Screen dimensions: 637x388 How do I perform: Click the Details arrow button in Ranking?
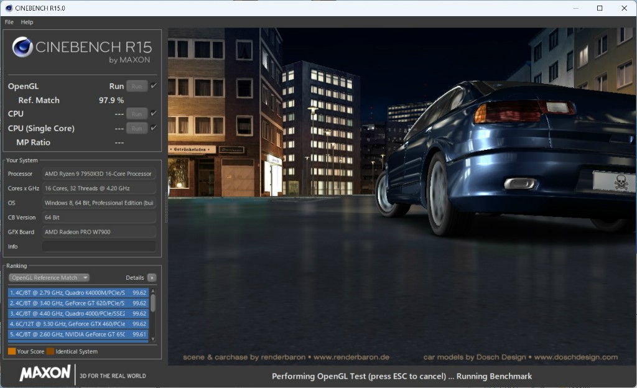tap(151, 278)
